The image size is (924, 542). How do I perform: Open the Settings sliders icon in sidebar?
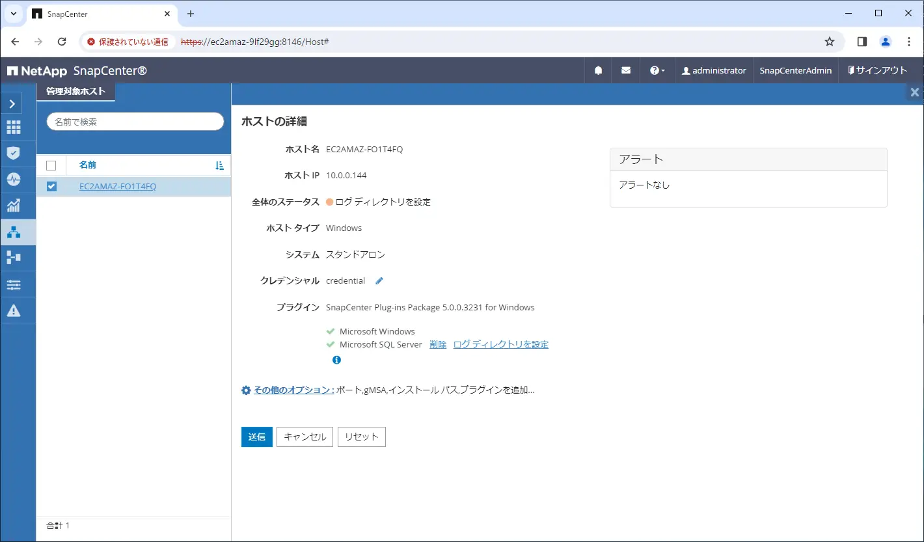point(14,284)
